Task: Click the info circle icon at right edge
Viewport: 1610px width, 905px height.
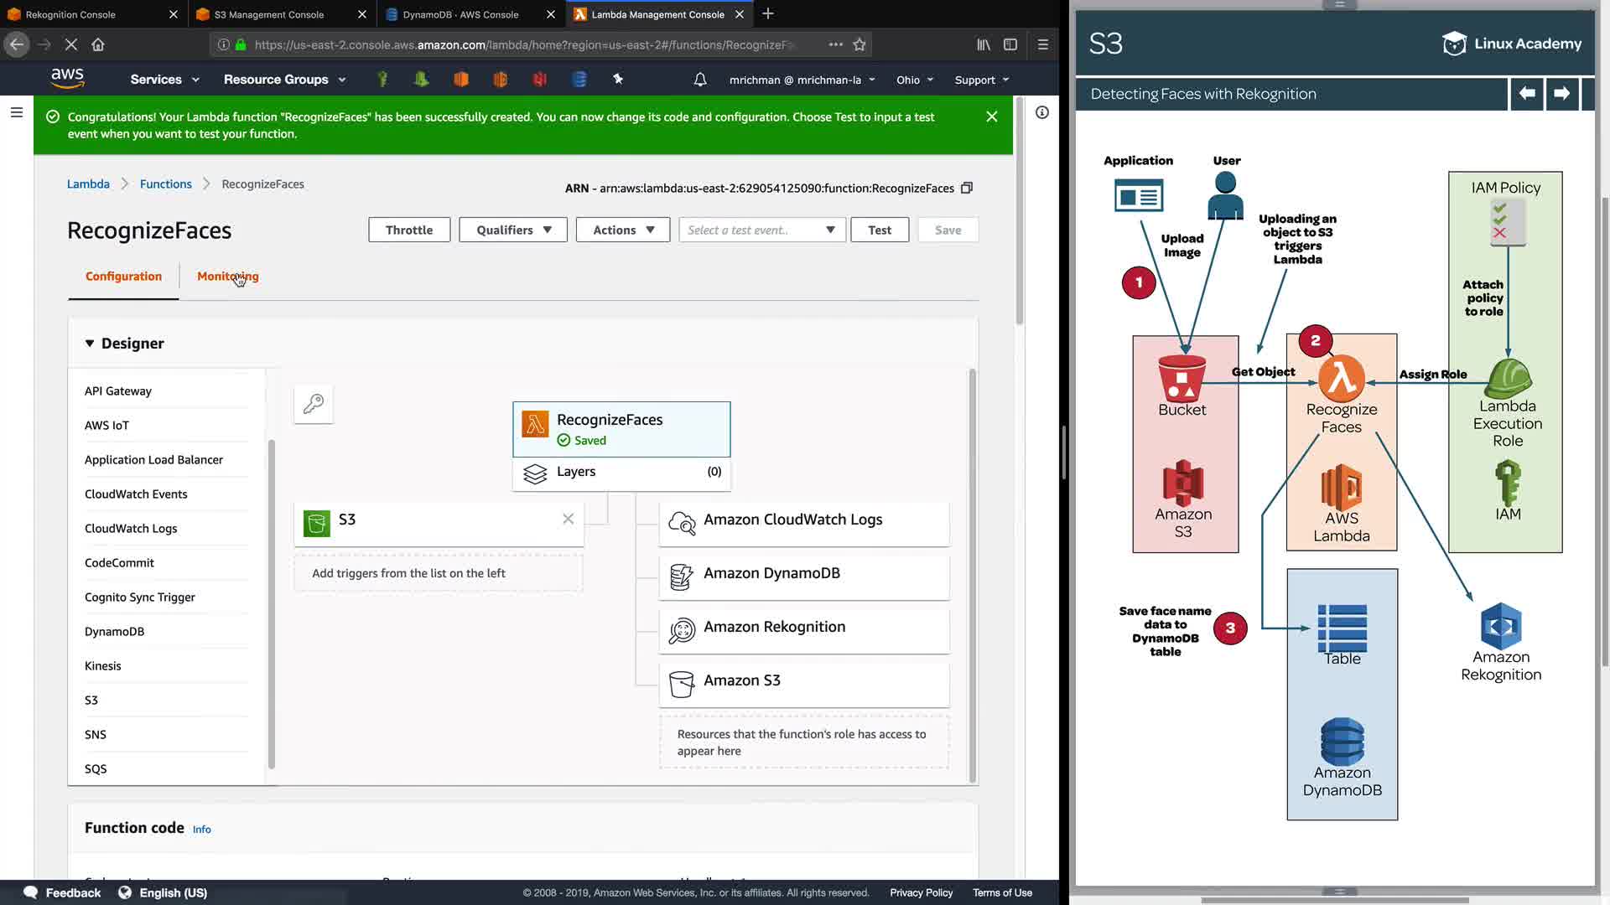Action: 1042,112
